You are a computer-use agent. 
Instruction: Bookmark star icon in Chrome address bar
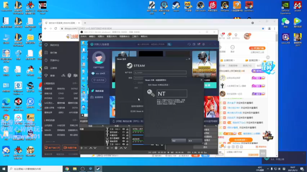(263, 28)
